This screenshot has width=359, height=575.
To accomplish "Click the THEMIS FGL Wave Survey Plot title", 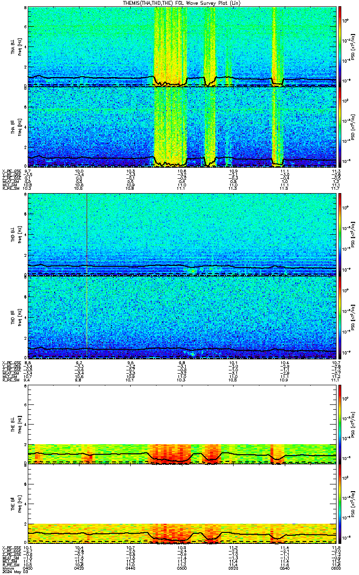I will coord(181,3).
